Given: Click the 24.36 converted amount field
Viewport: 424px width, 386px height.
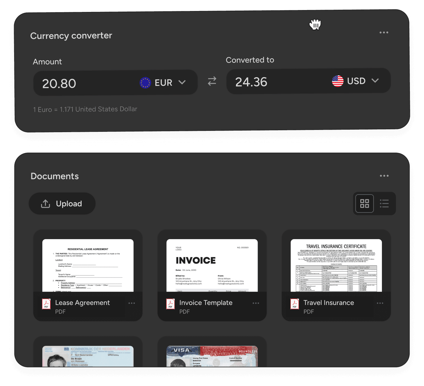Looking at the screenshot, I should coord(308,81).
